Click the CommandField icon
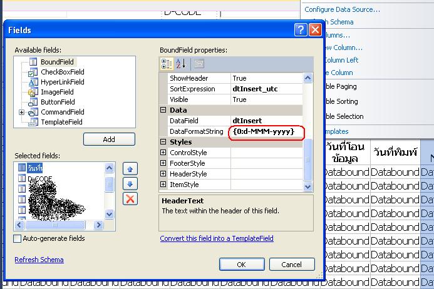Screen dimensions: 434x289 (33, 112)
